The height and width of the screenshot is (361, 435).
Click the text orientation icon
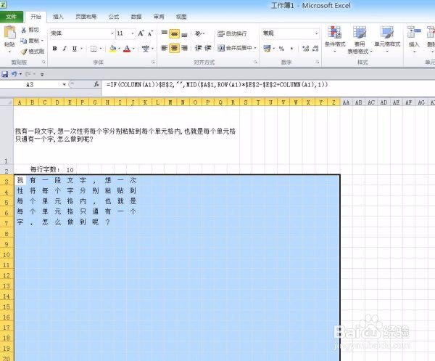[x=198, y=33]
